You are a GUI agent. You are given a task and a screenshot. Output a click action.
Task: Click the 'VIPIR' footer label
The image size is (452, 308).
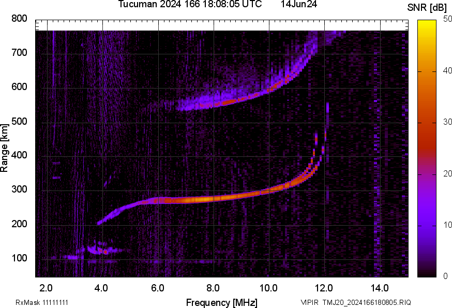coord(310,302)
